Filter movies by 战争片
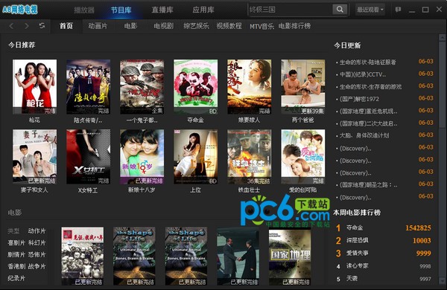 click(x=37, y=266)
